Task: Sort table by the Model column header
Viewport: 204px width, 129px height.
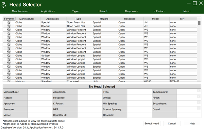Action: pos(156,19)
